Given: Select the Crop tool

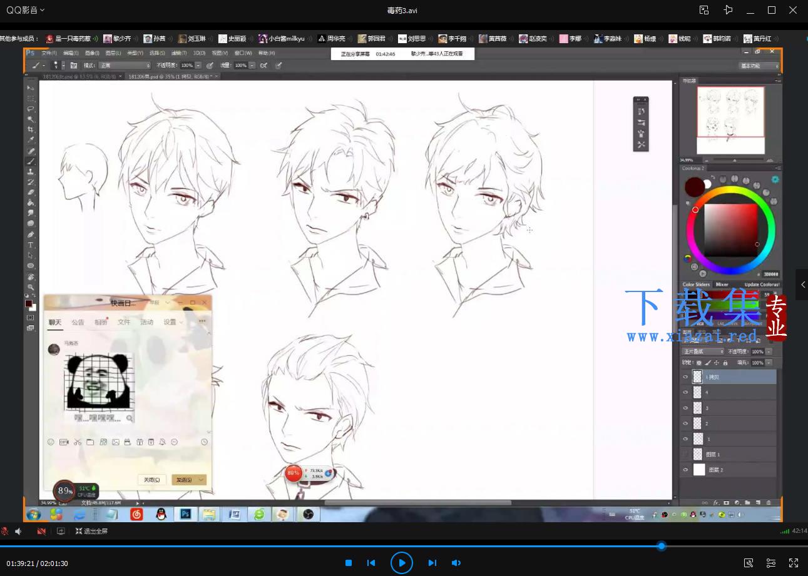Looking at the screenshot, I should (31, 129).
